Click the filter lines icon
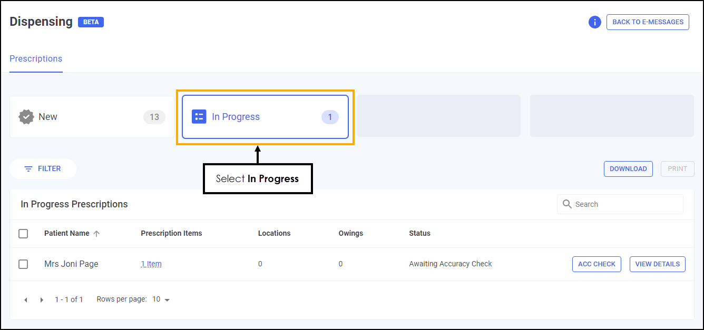 (28, 169)
